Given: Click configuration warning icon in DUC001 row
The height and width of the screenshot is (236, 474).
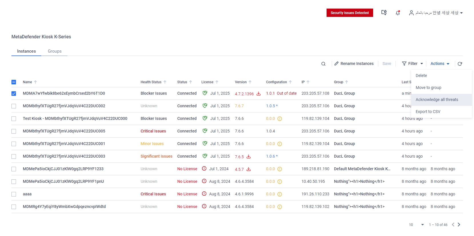Looking at the screenshot, I should [x=280, y=144].
